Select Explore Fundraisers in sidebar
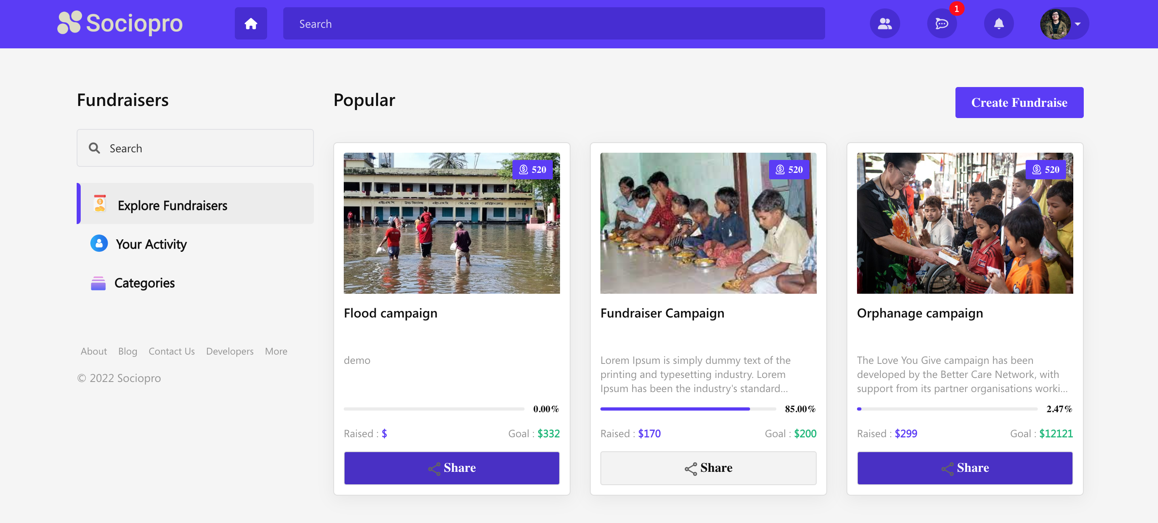This screenshot has height=523, width=1158. pyautogui.click(x=172, y=205)
